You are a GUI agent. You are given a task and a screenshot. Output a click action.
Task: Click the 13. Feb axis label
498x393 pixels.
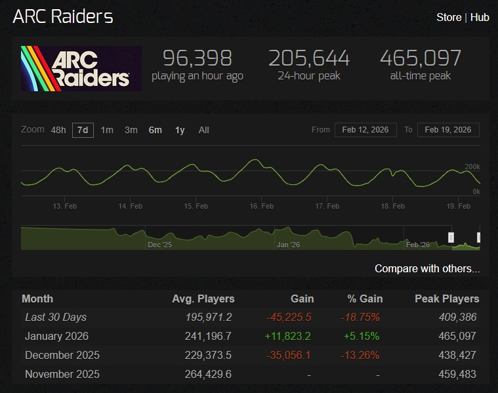pos(65,206)
